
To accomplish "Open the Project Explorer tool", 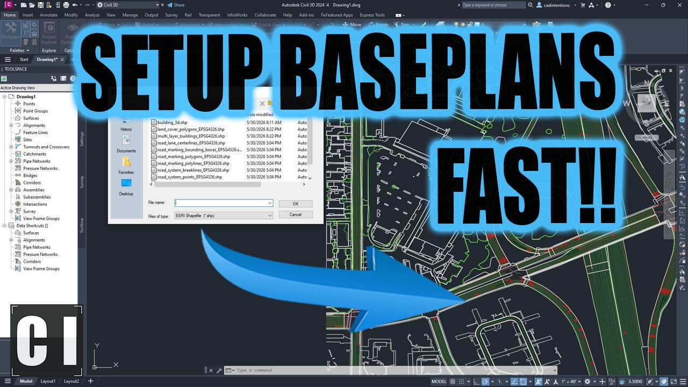I will pos(49,33).
